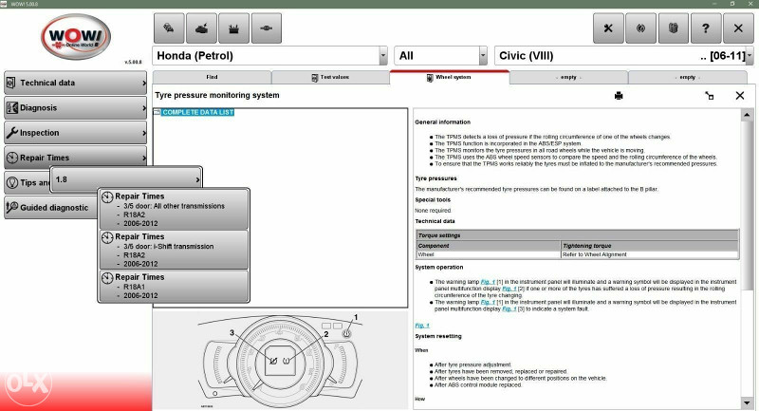
Task: Click the car service toolbar icon
Action: [x=201, y=28]
